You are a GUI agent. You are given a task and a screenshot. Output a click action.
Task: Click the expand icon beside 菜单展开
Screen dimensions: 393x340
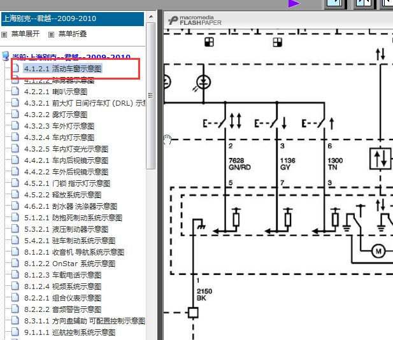click(4, 34)
